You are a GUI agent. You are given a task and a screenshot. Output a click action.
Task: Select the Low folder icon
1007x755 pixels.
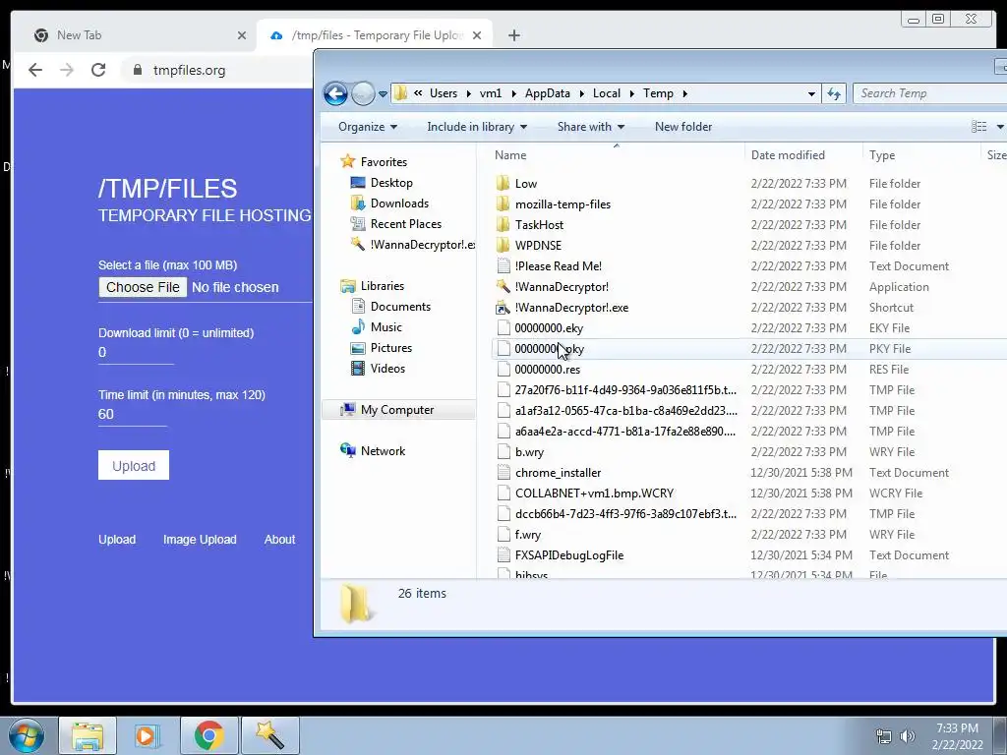click(503, 184)
